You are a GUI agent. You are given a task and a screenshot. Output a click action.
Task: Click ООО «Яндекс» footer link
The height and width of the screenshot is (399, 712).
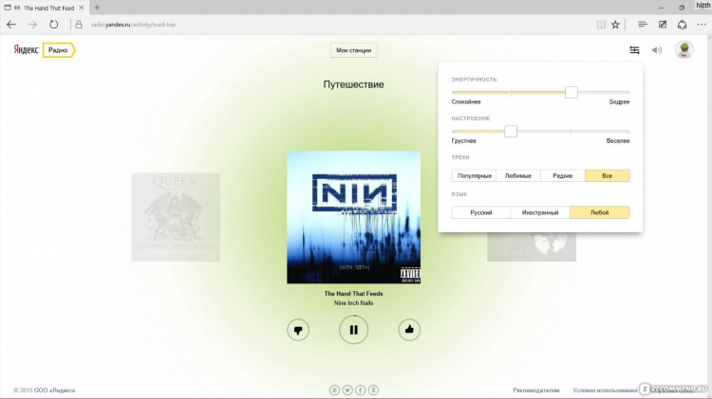pos(54,390)
